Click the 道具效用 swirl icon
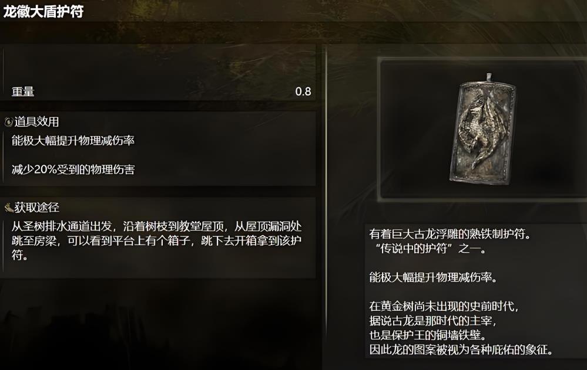The height and width of the screenshot is (370, 587). click(x=8, y=122)
